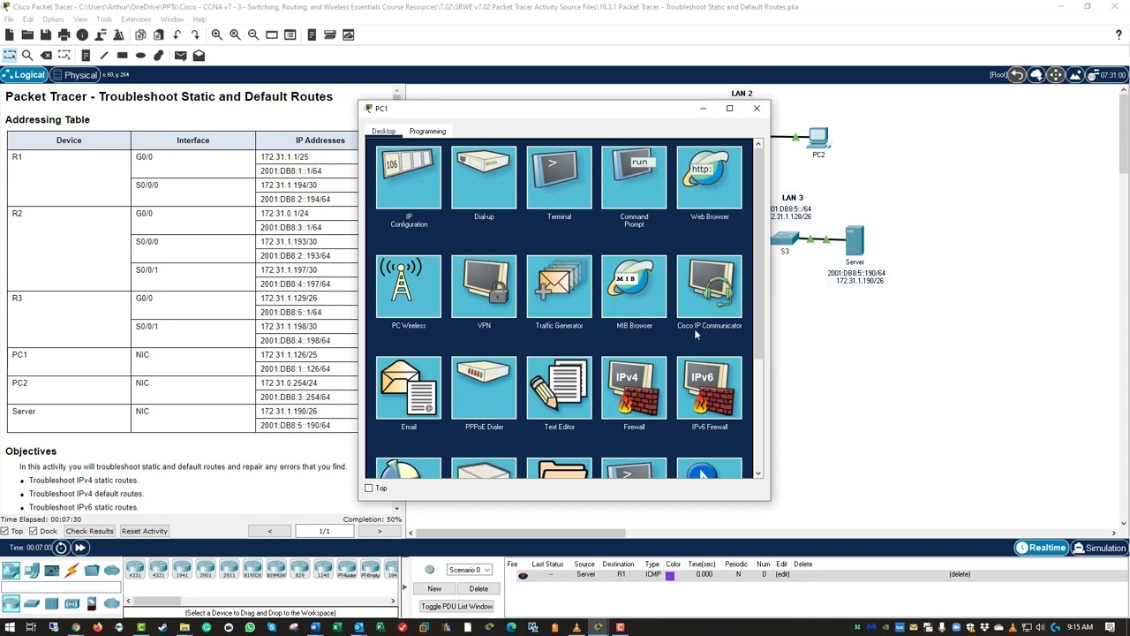
Task: Open Windows Start menu
Action: pos(9,627)
